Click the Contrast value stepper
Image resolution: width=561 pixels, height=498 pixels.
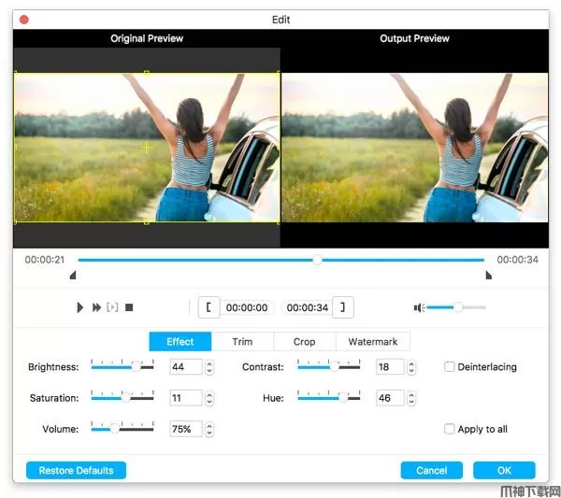[x=412, y=367]
